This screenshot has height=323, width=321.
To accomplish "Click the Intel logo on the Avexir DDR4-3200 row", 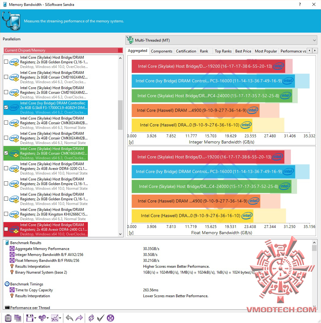I will coord(14,169).
